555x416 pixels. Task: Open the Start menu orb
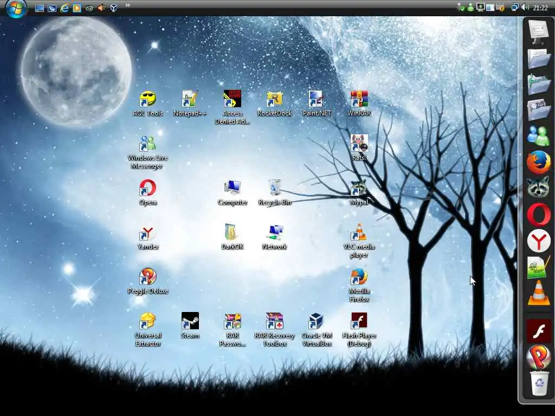point(16,8)
